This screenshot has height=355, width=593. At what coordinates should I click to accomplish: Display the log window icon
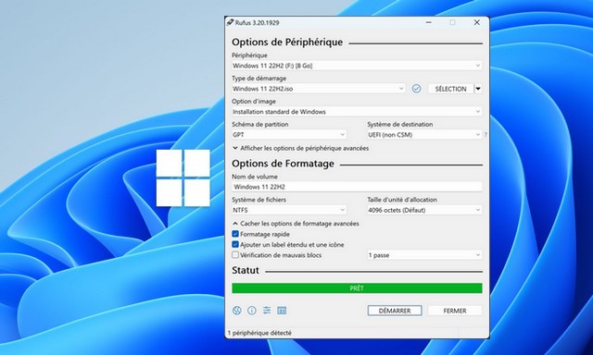pos(282,311)
